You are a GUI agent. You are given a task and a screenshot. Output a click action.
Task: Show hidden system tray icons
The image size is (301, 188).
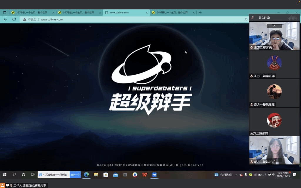[x=236, y=175]
